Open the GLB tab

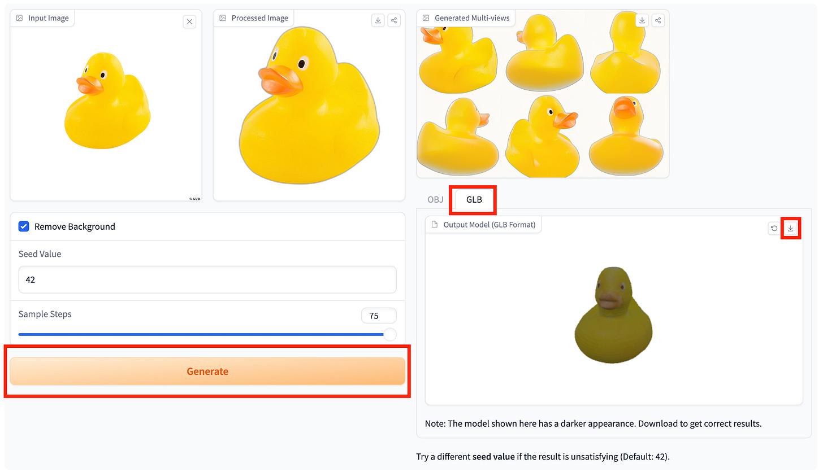[x=473, y=199]
